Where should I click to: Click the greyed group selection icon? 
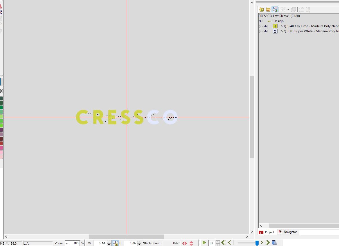[283, 10]
